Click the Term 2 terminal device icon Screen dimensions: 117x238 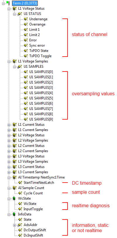coord(8,3)
